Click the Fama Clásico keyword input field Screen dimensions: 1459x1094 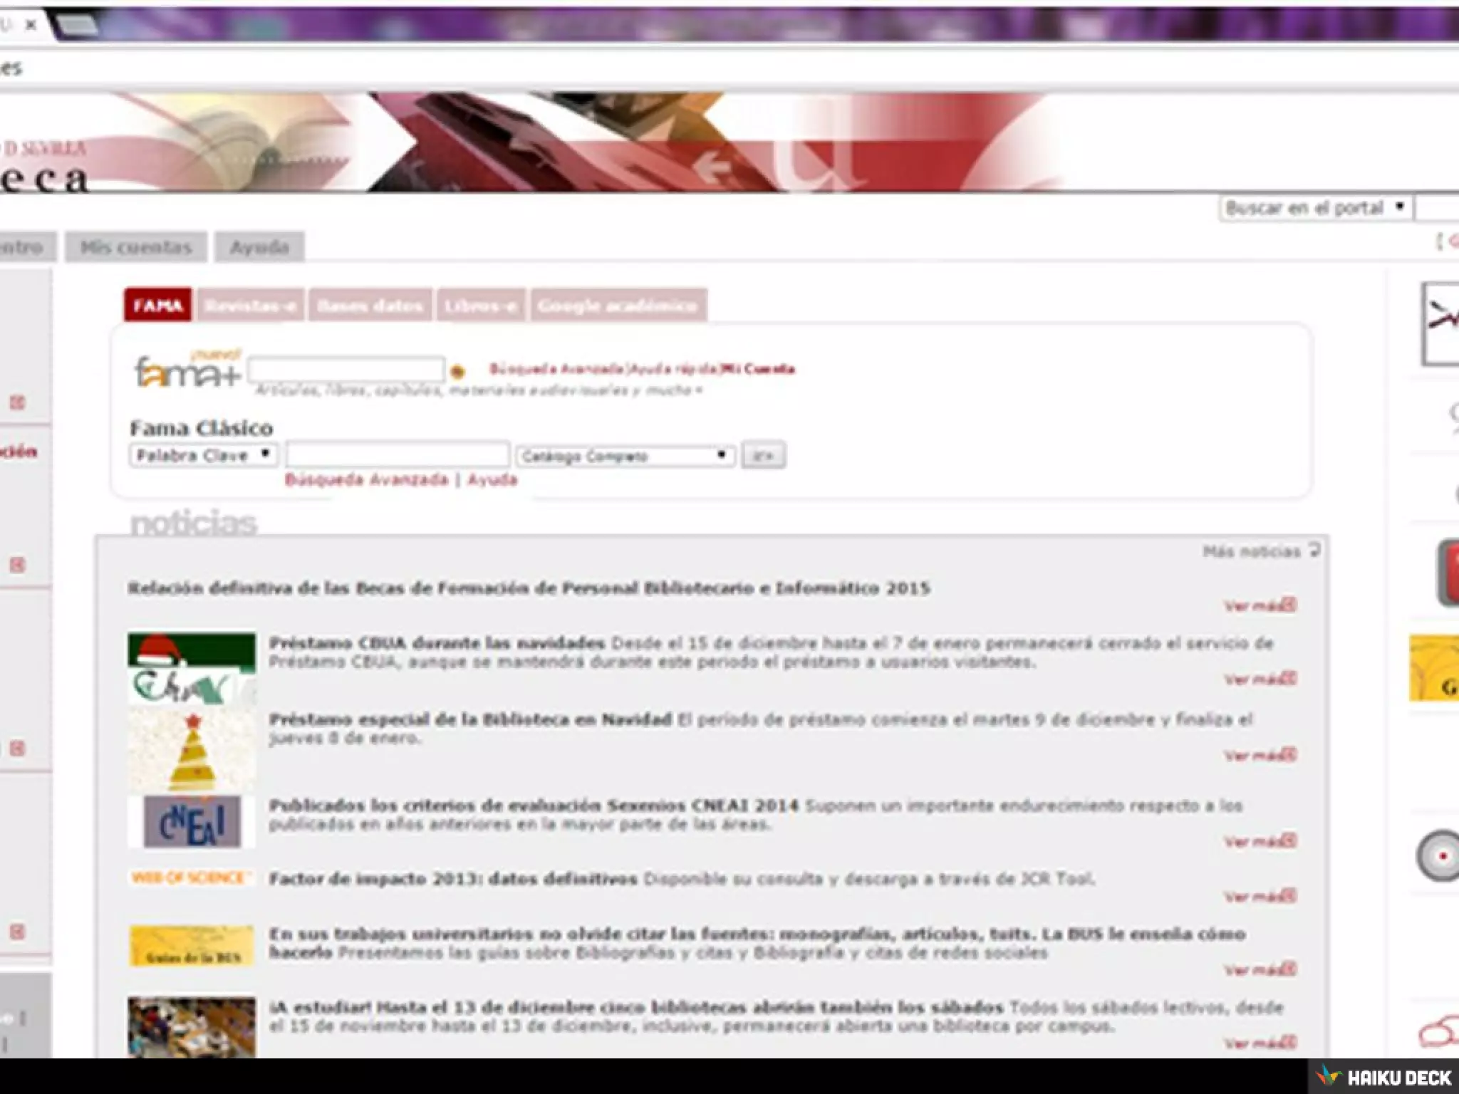click(398, 455)
